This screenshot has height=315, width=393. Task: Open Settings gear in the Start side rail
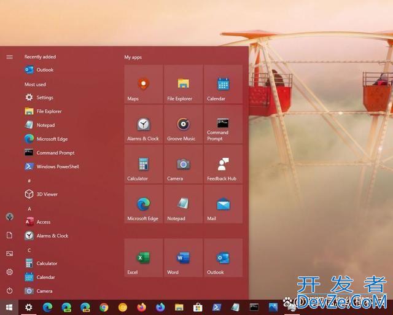pos(10,272)
